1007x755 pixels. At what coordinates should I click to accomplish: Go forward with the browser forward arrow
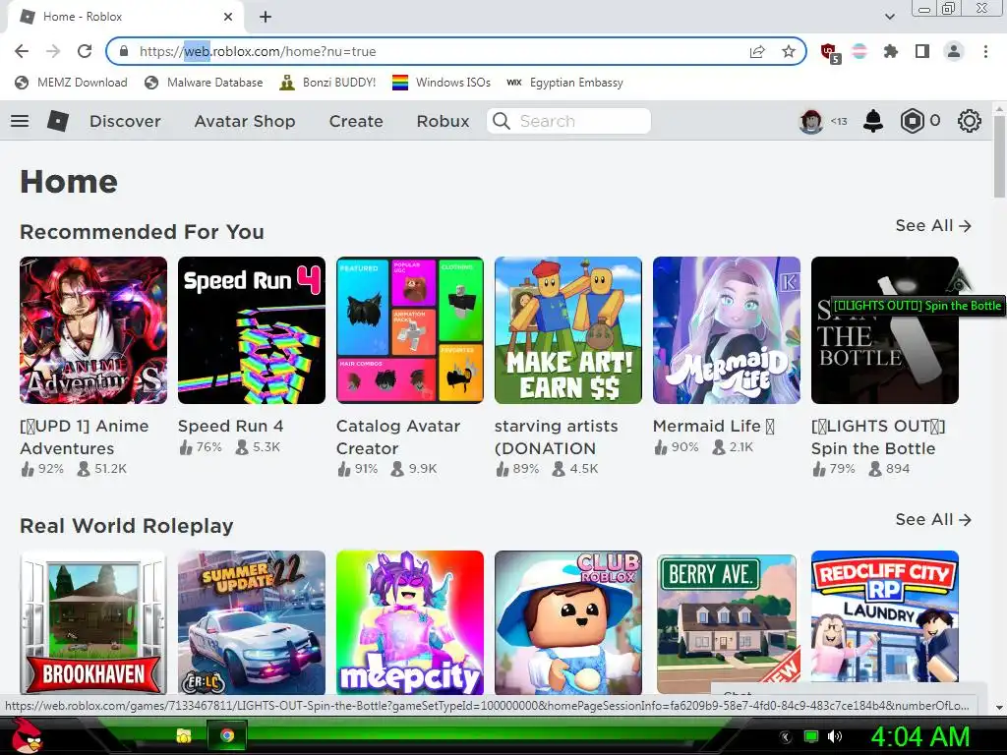coord(53,51)
